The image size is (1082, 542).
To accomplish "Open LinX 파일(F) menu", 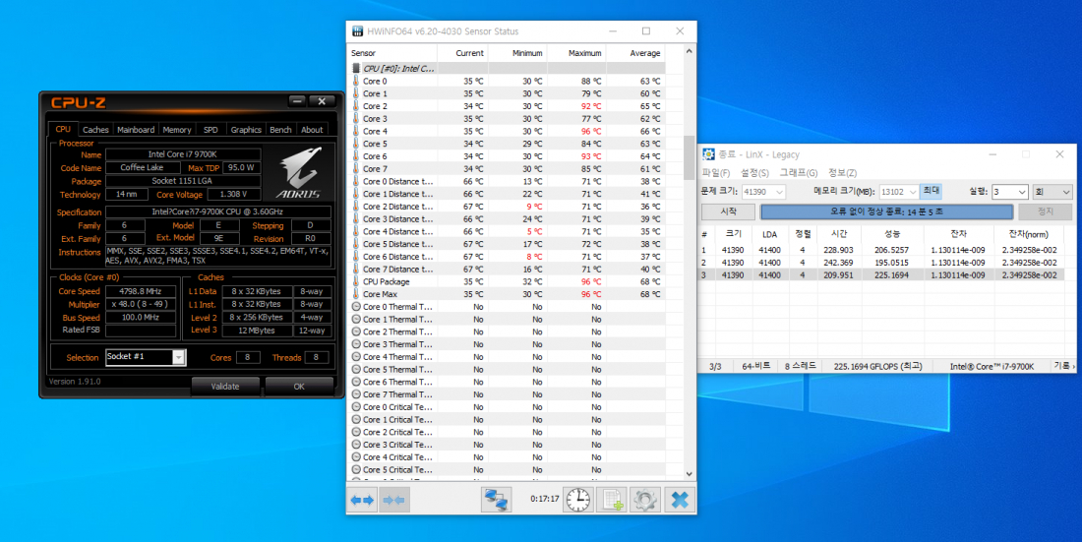I will tap(715, 172).
